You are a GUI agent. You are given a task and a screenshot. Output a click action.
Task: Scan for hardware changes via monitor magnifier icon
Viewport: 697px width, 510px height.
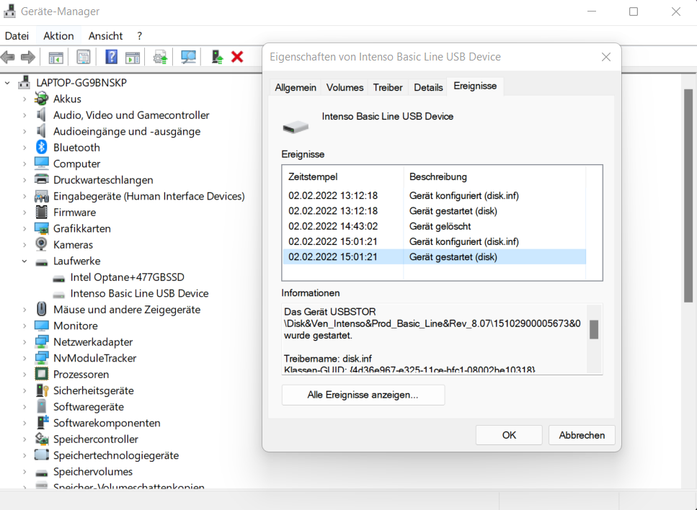point(188,57)
